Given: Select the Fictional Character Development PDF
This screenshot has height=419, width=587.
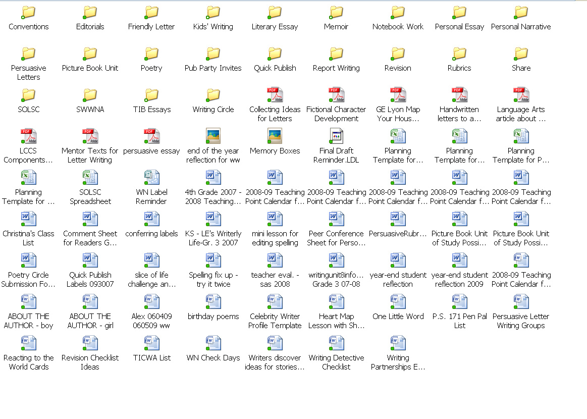Looking at the screenshot, I should click(x=336, y=95).
